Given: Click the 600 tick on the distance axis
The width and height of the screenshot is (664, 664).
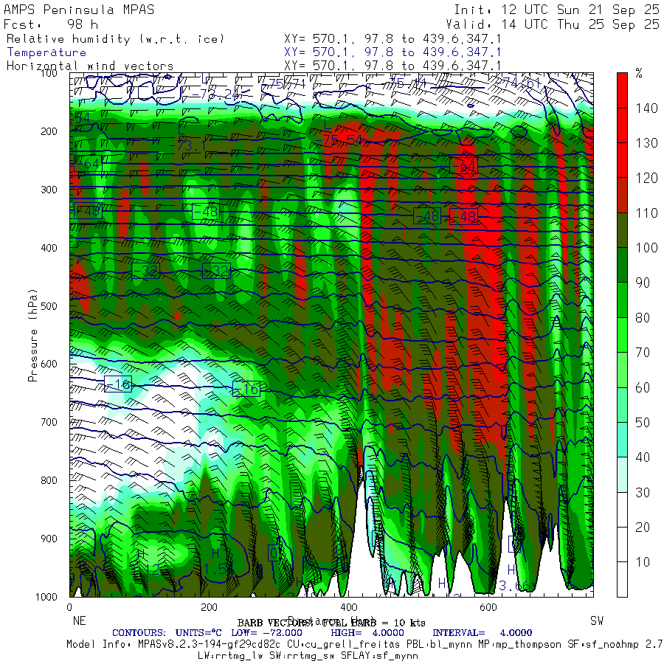Looking at the screenshot, I should tap(488, 607).
